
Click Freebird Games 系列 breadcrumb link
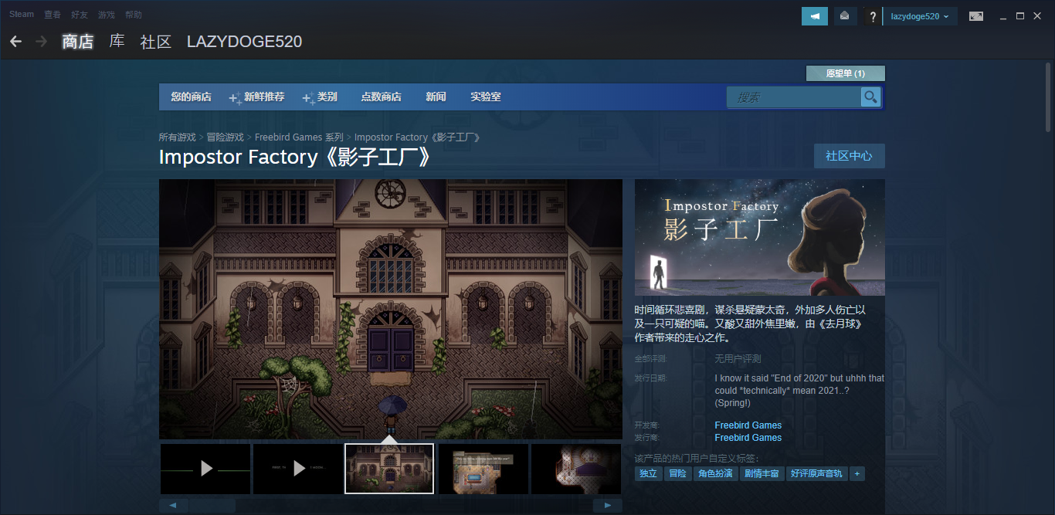point(299,137)
